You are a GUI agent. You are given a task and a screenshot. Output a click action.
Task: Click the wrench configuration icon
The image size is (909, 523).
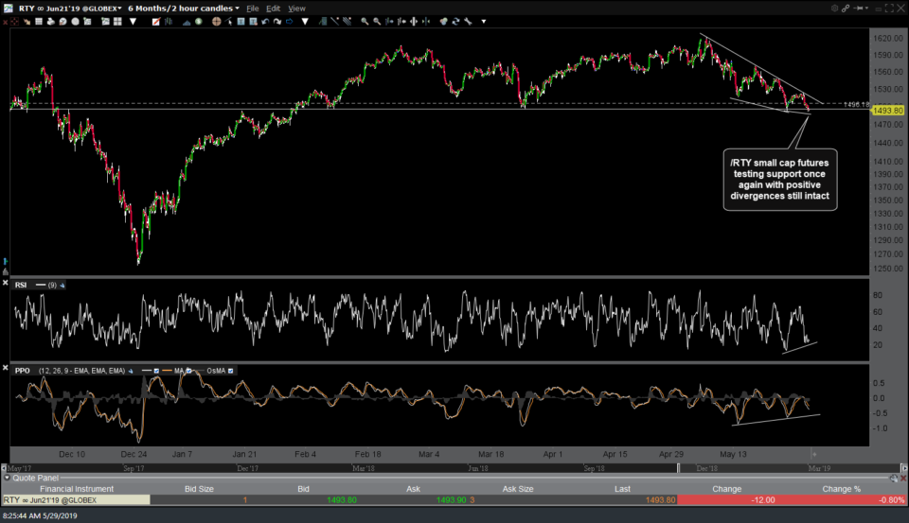(x=468, y=22)
